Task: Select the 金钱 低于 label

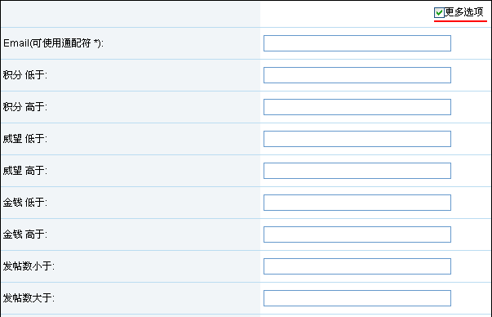Action: point(25,203)
